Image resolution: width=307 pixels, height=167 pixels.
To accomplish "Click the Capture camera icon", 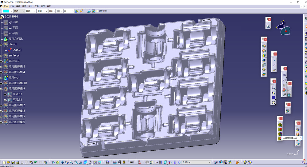I will (132, 162).
